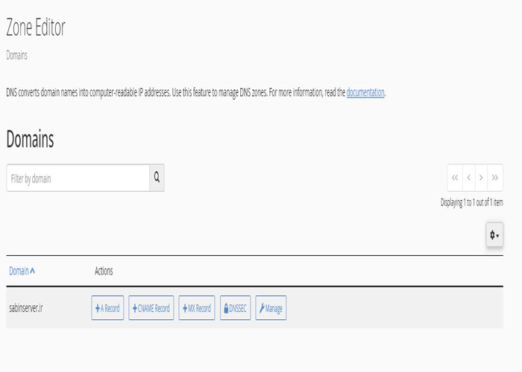
Task: Jump to the first page of results
Action: click(455, 178)
